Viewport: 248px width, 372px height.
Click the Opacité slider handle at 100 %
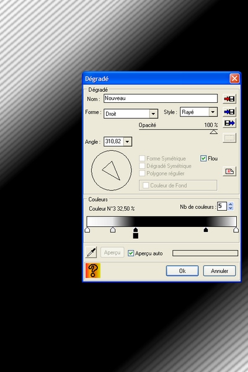[x=213, y=131]
